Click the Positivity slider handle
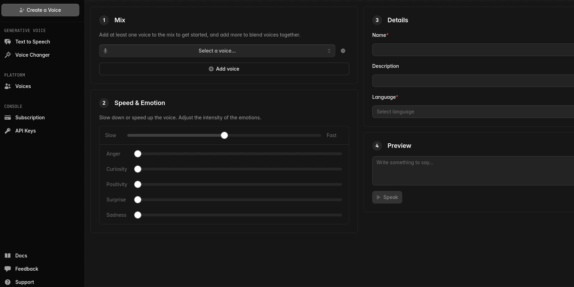 point(138,184)
